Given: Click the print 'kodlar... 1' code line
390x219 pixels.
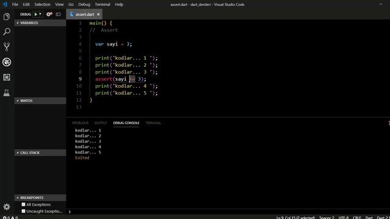Looking at the screenshot, I should coord(126,58).
